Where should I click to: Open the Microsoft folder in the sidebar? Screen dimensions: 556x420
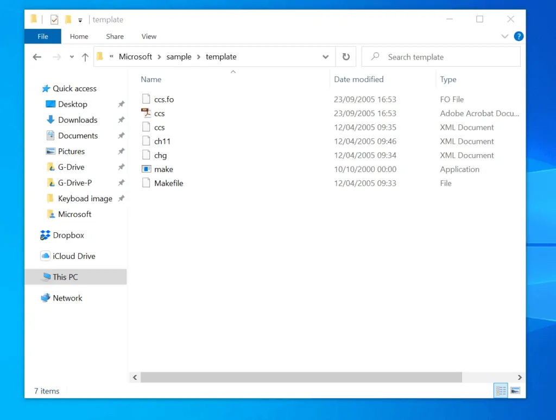point(75,214)
